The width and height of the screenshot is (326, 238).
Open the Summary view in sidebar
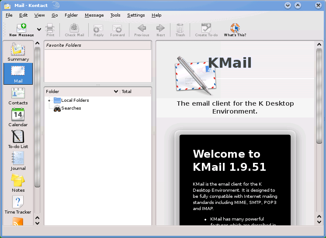pos(18,52)
